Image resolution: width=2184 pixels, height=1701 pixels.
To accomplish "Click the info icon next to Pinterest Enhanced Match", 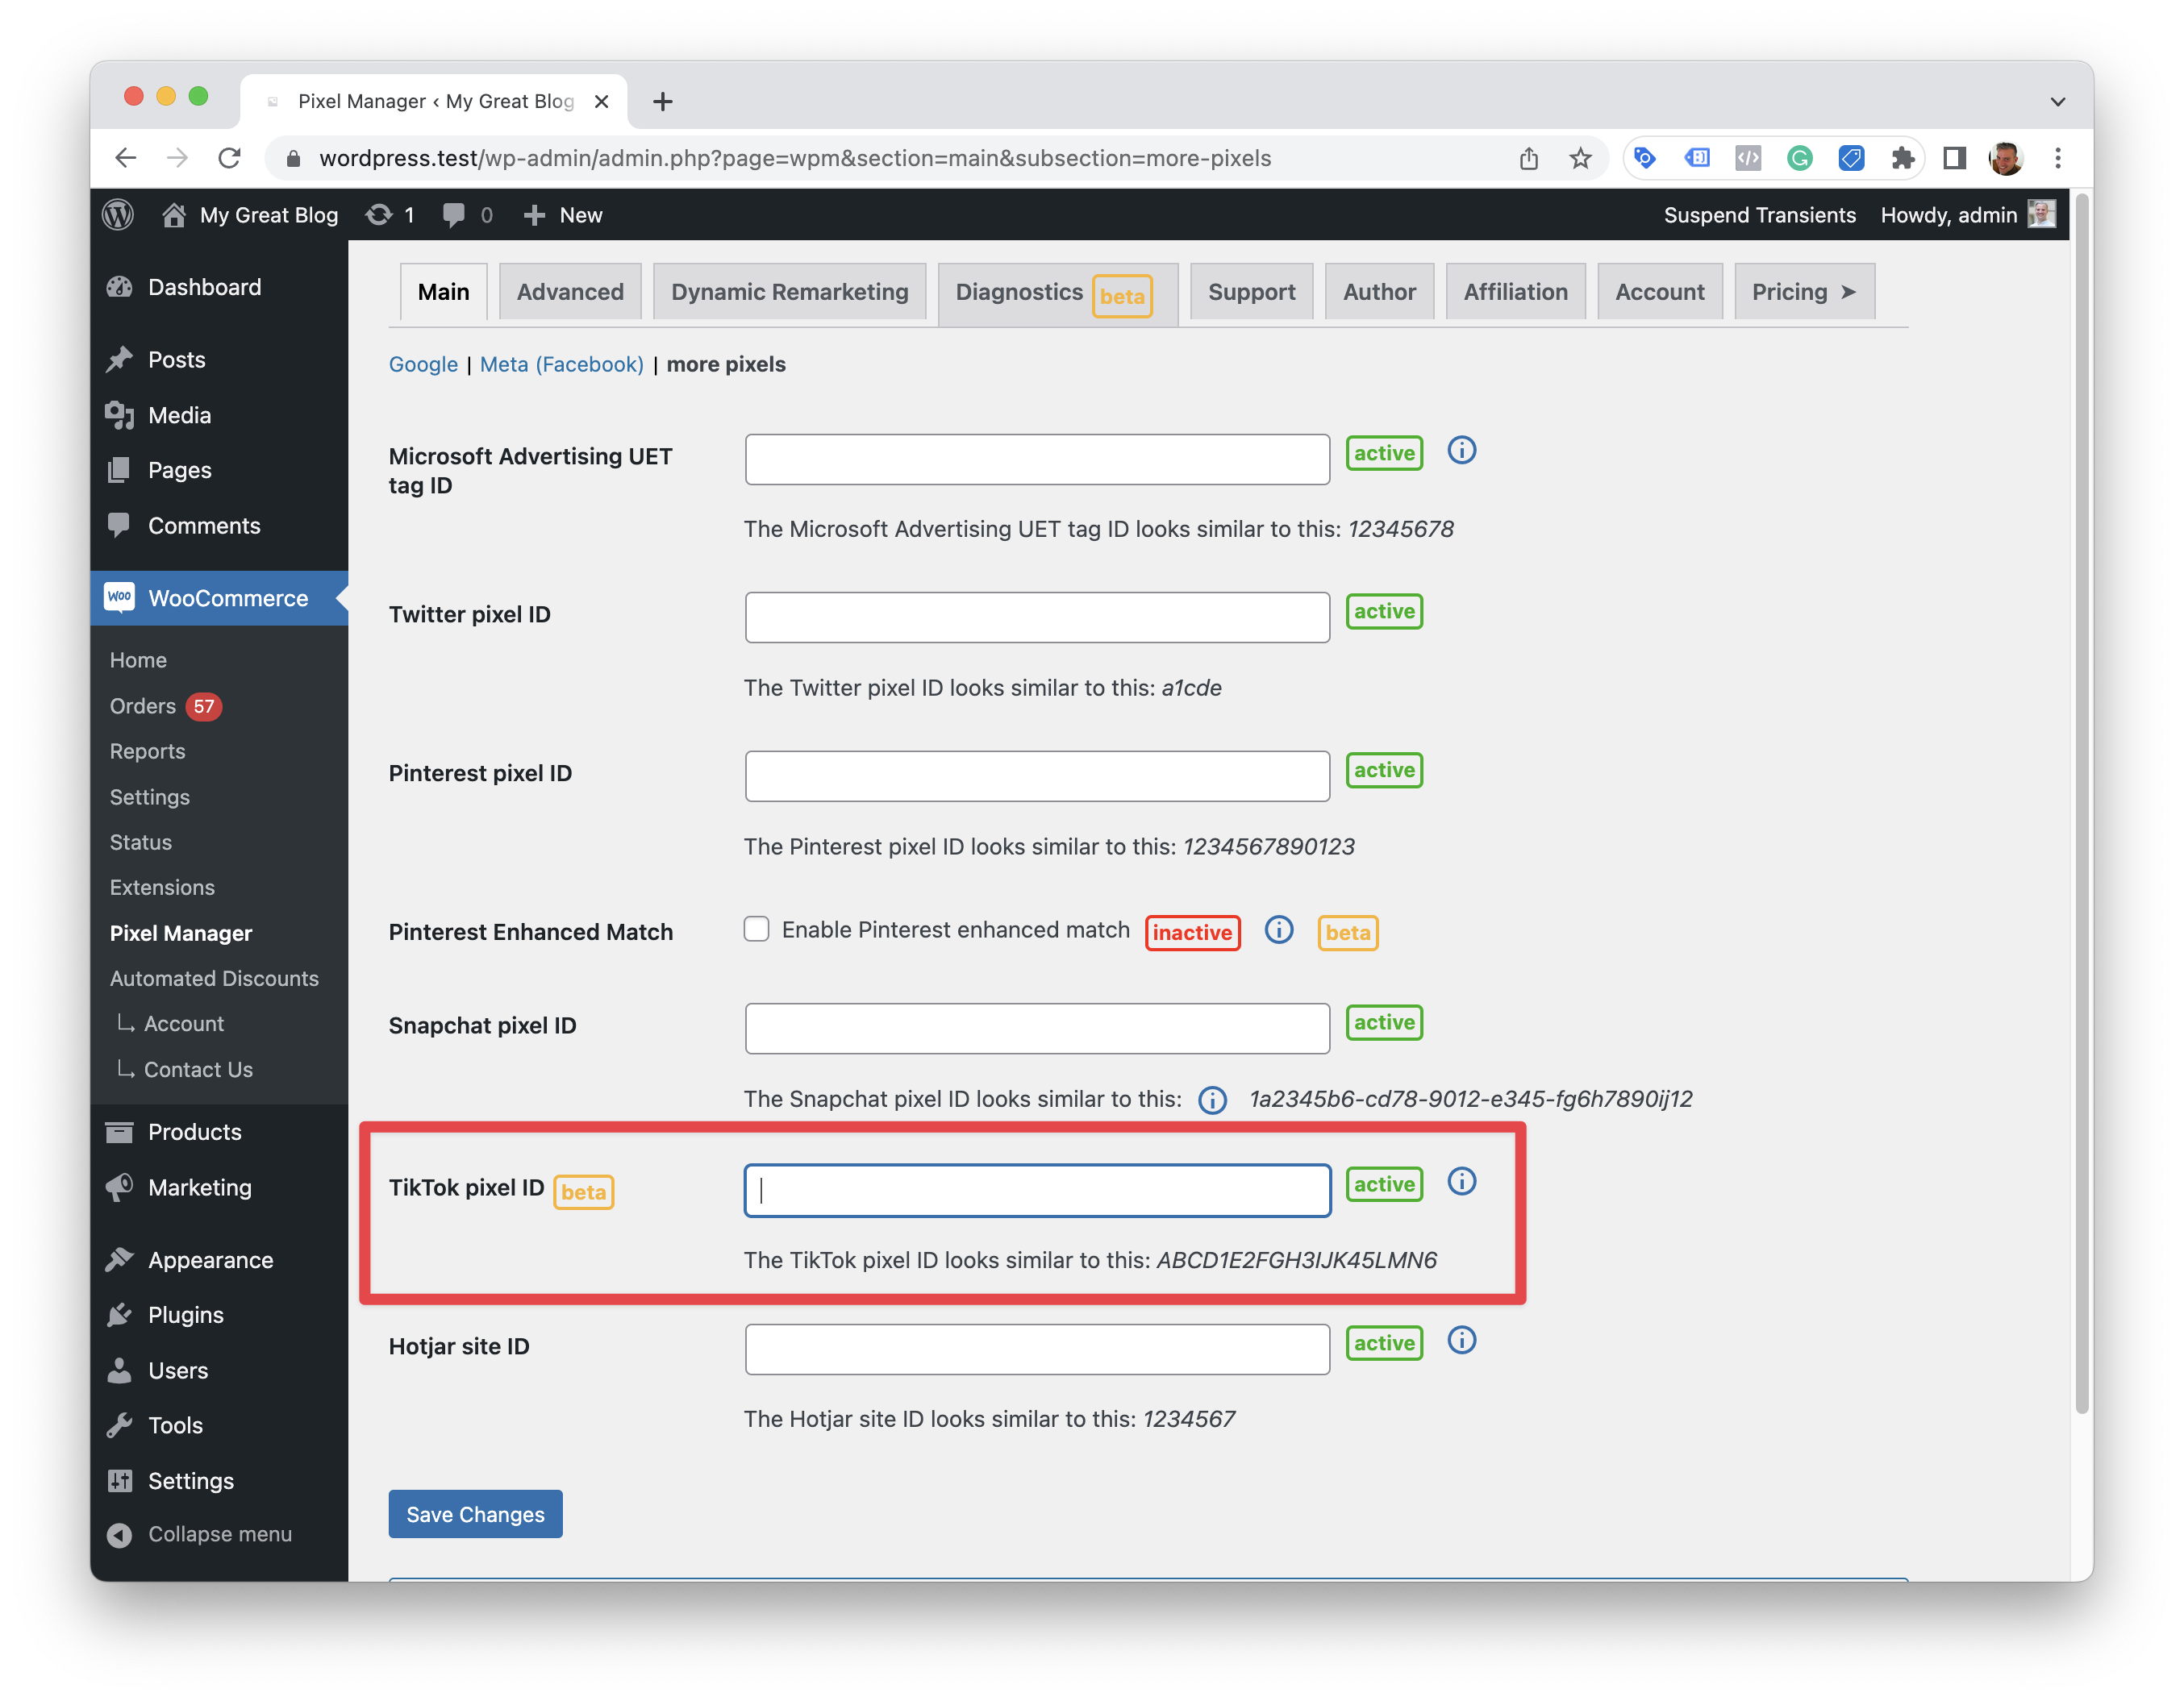I will 1278,930.
